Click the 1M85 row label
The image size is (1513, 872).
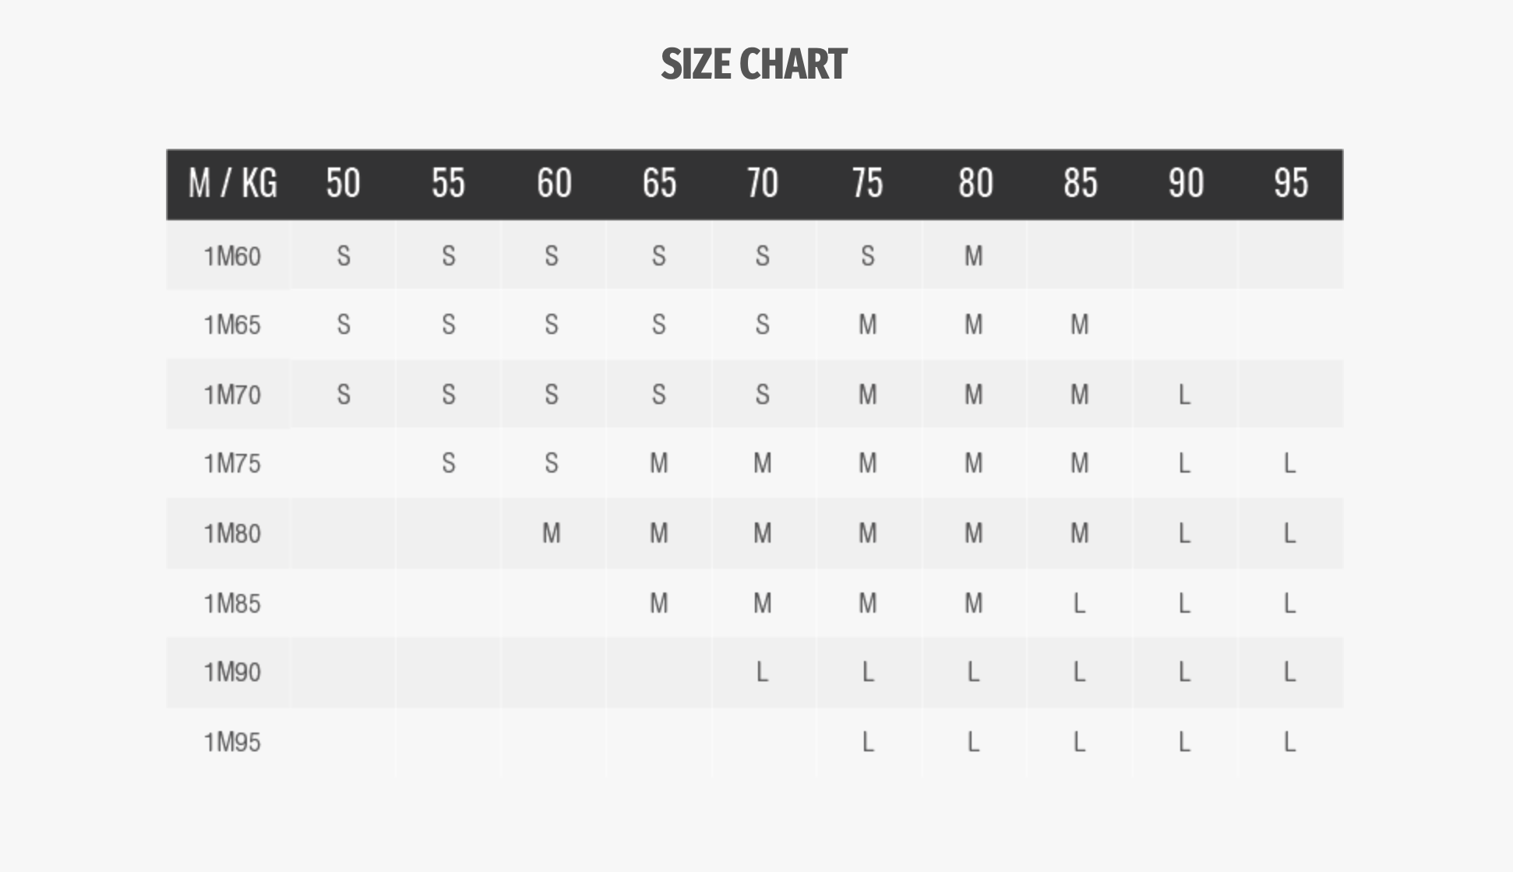[x=232, y=603]
